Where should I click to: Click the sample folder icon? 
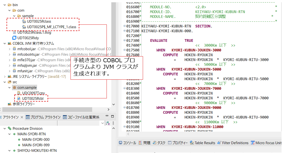click(19, 16)
